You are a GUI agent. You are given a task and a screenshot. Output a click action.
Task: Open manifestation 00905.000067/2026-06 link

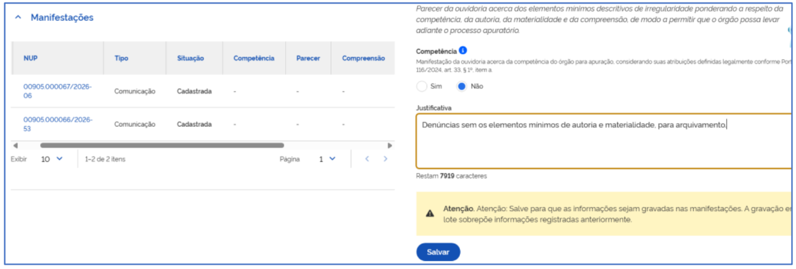point(57,91)
